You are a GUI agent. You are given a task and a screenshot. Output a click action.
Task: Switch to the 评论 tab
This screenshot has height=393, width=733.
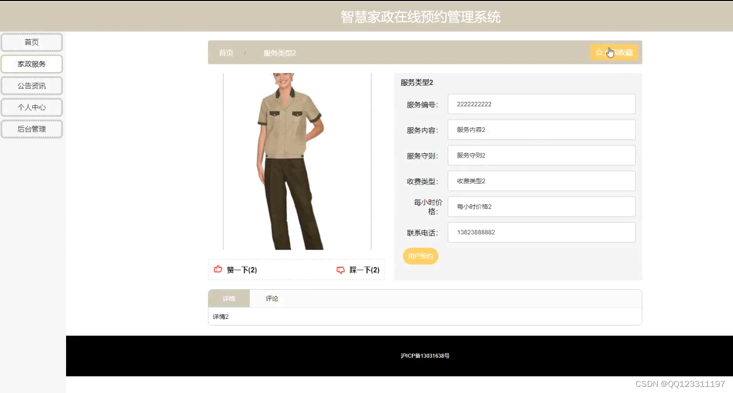(x=271, y=298)
